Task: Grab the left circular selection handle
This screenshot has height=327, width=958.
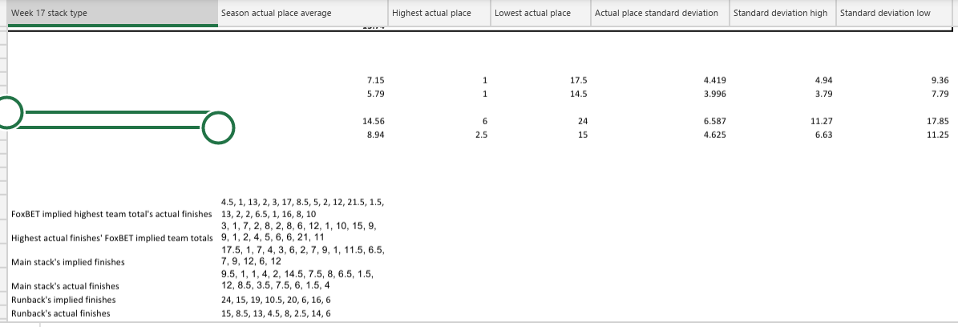Action: click(x=7, y=112)
